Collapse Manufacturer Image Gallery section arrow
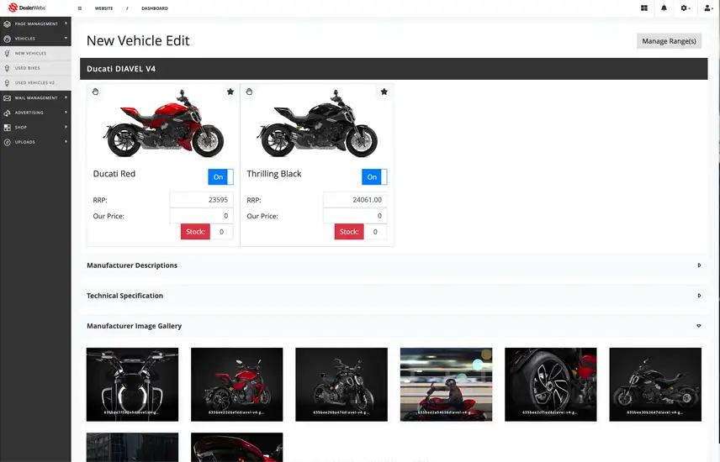Screen dimensions: 720x462 [x=699, y=326]
